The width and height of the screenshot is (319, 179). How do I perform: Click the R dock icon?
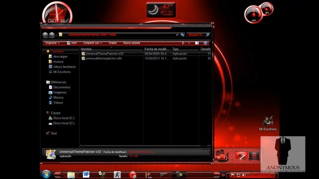254,156
